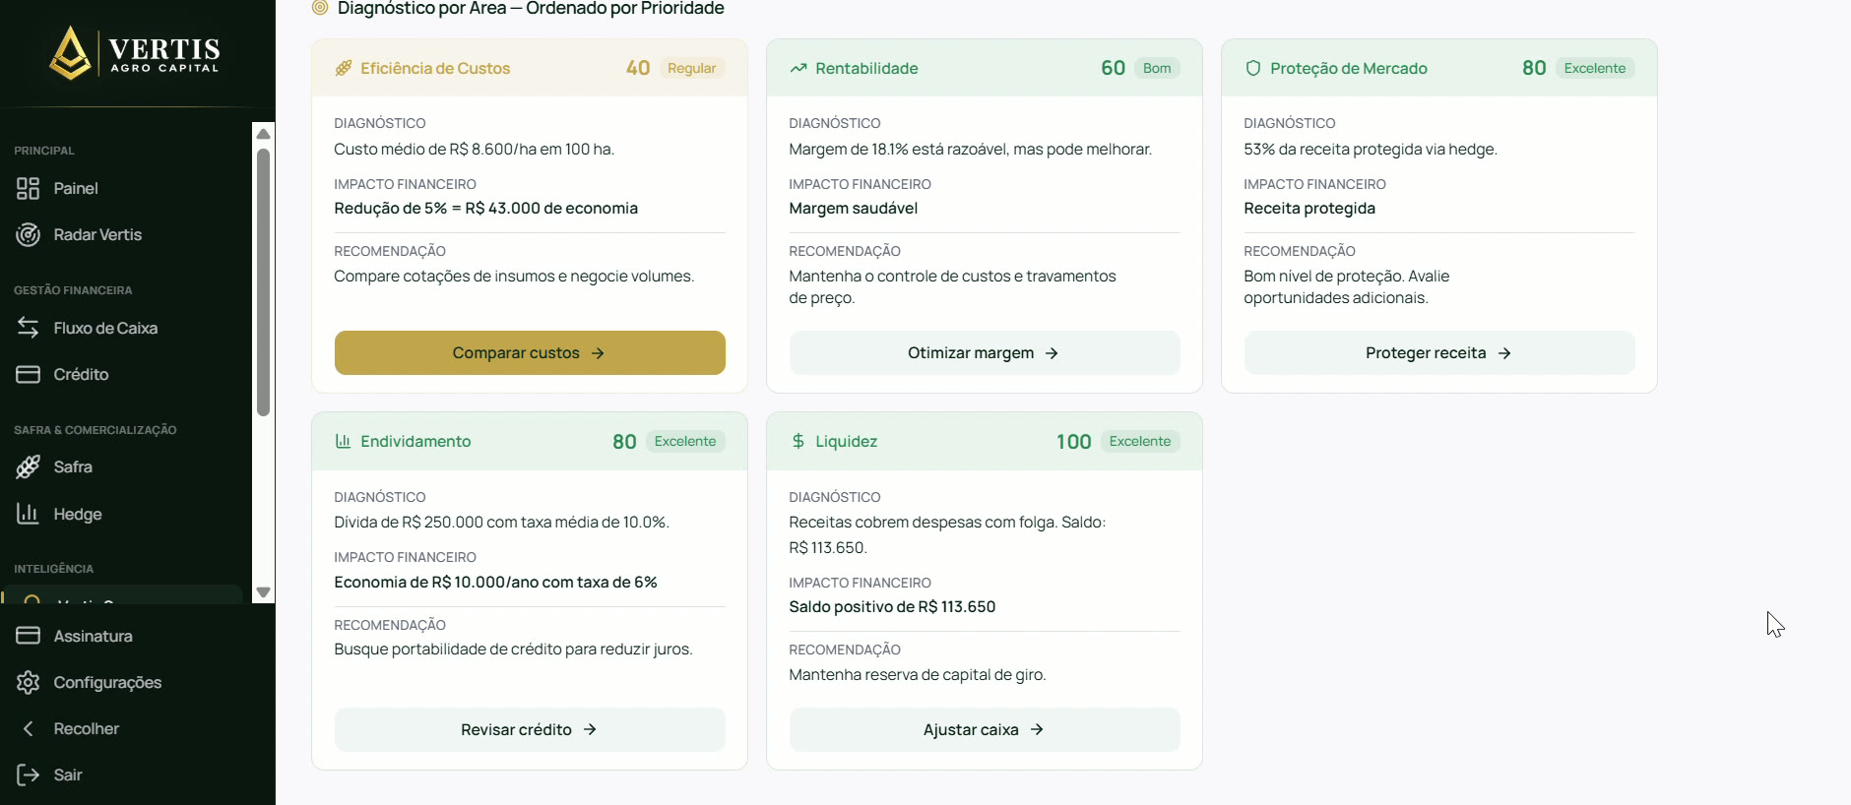Screen dimensions: 1851x805
Task: Click the Hedge chart icon
Action: coord(28,514)
